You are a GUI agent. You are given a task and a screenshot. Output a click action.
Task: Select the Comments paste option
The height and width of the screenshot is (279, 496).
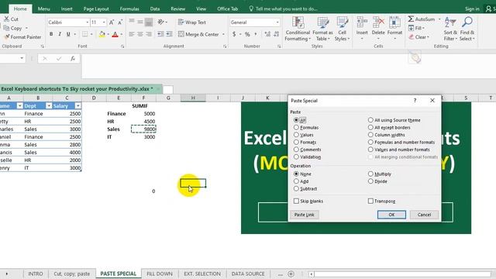click(x=296, y=150)
